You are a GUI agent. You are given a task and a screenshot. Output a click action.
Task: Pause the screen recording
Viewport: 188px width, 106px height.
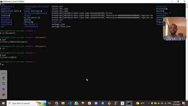coord(4,89)
